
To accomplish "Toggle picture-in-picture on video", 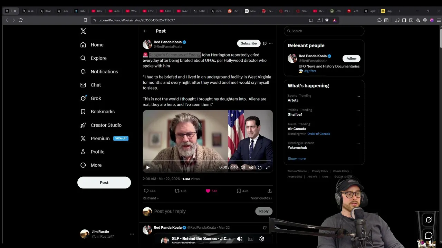I will [259, 167].
